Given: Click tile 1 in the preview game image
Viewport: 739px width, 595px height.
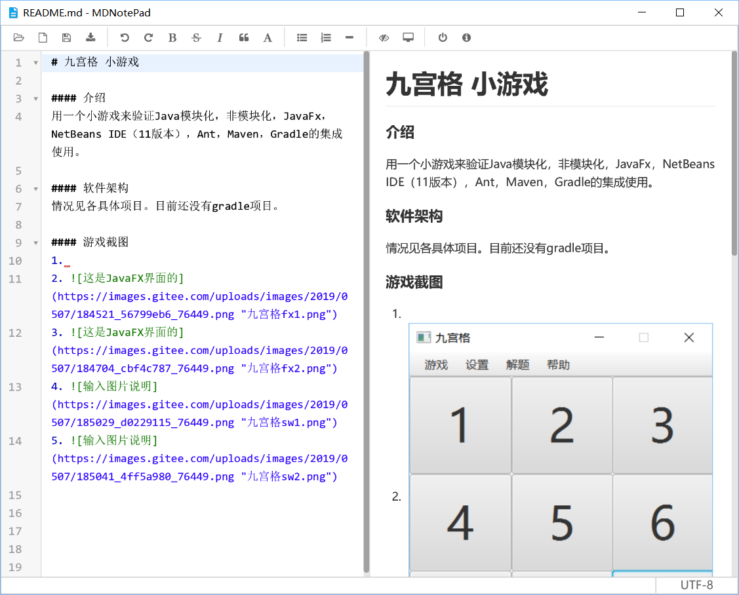Looking at the screenshot, I should [x=460, y=425].
